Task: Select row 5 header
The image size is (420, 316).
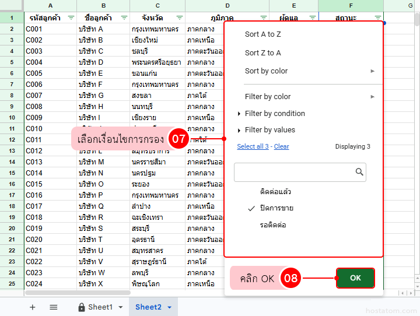Action: click(x=12, y=62)
